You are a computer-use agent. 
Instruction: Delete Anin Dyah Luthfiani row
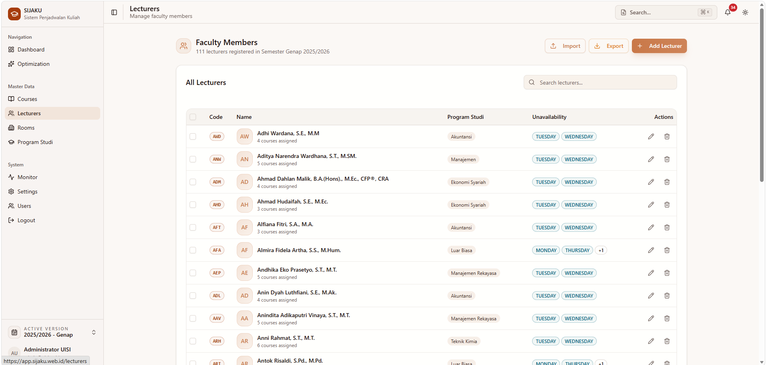667,296
